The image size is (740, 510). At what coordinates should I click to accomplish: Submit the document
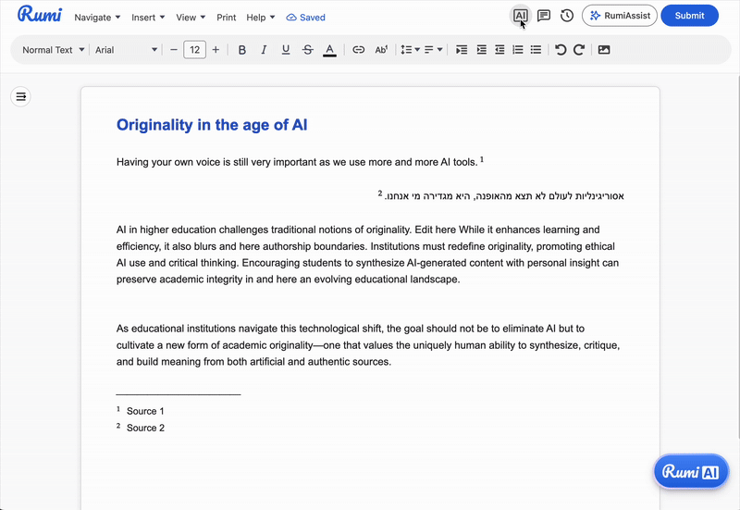coord(689,16)
